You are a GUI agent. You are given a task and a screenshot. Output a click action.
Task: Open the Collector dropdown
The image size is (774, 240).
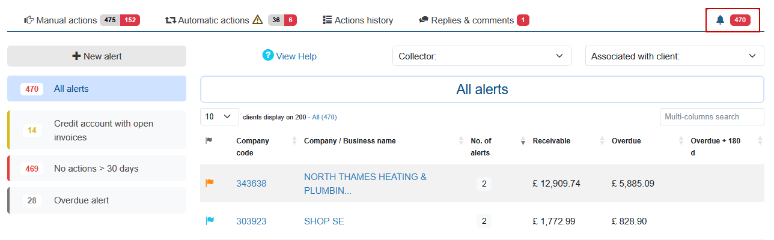(x=481, y=56)
